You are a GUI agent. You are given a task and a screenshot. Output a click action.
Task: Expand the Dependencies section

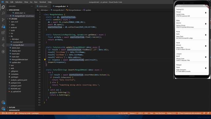14,110
